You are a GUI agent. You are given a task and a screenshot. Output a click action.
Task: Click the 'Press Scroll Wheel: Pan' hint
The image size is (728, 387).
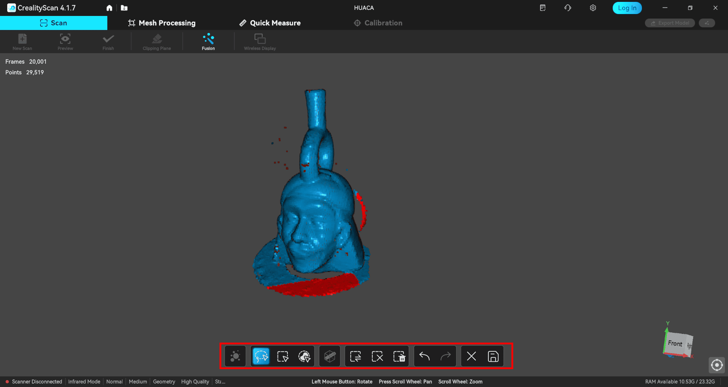[x=405, y=382]
